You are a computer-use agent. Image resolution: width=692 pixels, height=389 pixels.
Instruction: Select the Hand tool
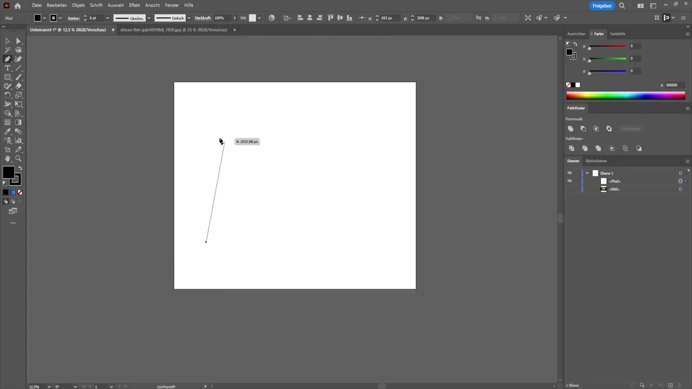[x=7, y=158]
